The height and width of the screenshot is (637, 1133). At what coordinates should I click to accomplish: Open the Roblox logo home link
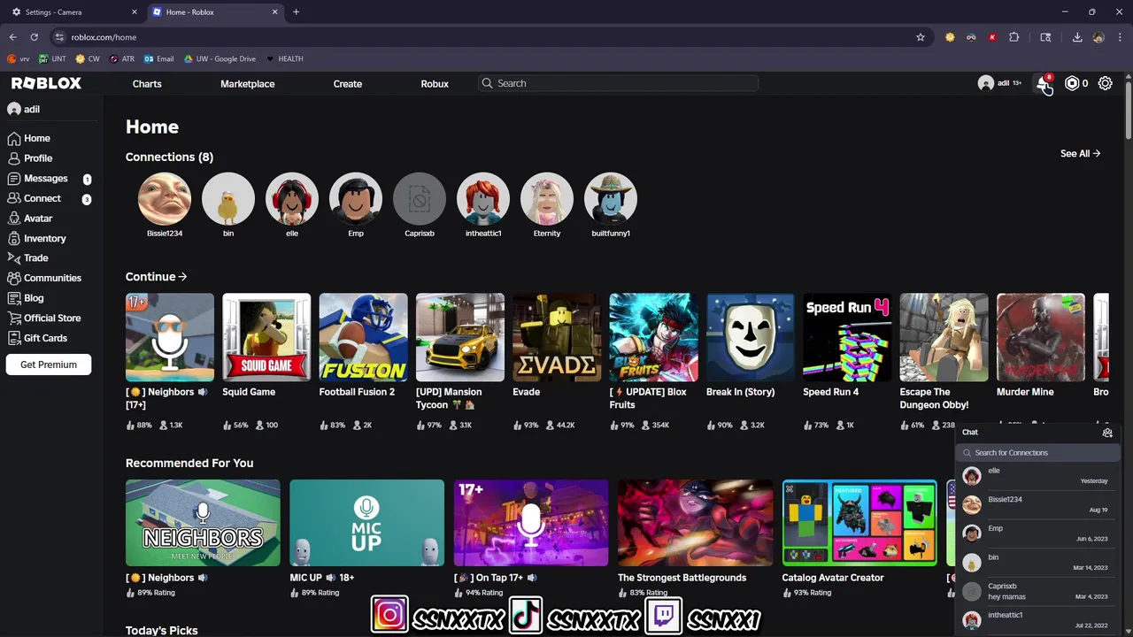tap(46, 83)
